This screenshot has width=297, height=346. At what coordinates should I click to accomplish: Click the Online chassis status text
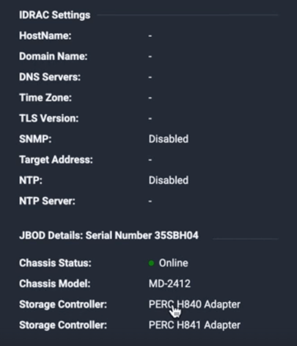point(173,263)
